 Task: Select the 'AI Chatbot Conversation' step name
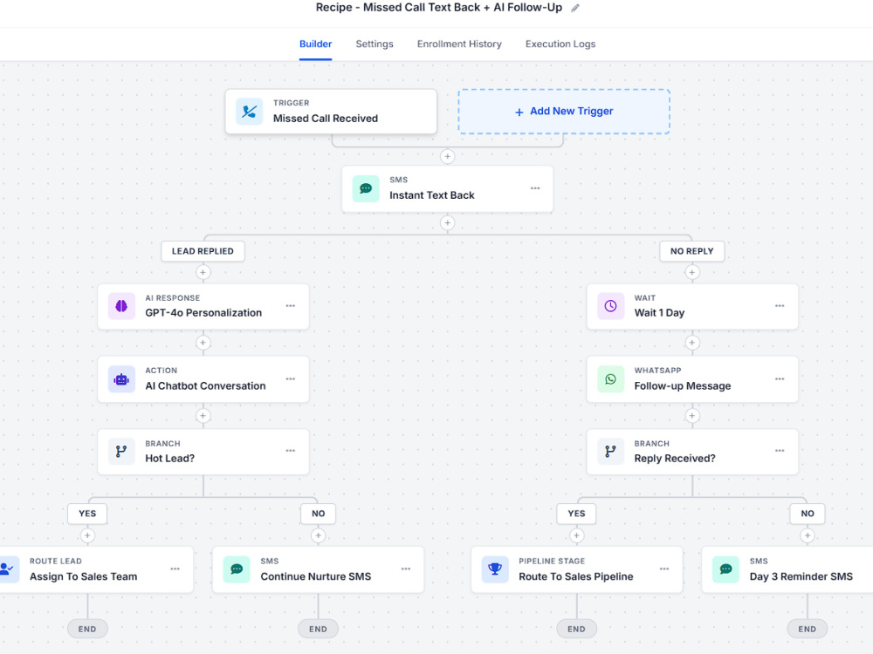(x=205, y=386)
